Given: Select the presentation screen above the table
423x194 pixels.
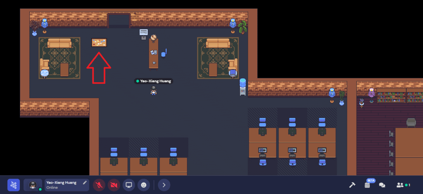Looking at the screenshot, I should [x=143, y=33].
